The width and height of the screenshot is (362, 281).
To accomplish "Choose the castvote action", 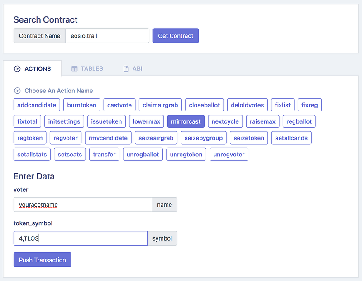I will coord(119,105).
